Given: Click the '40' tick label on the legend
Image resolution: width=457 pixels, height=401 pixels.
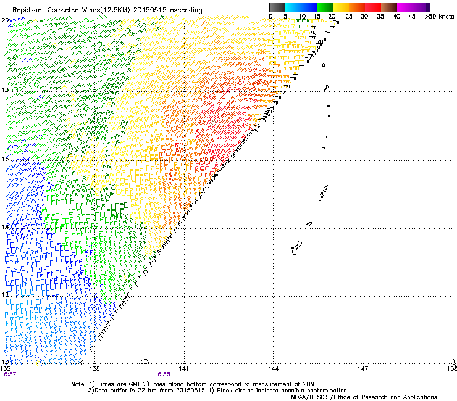Looking at the screenshot, I should pyautogui.click(x=396, y=17).
